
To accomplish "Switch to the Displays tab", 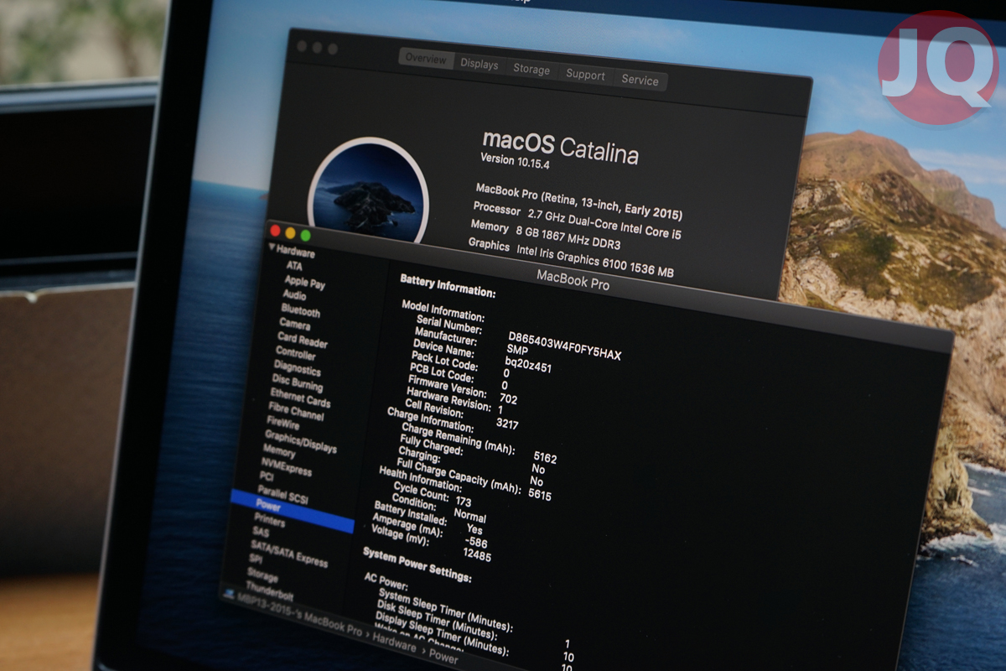I will pyautogui.click(x=480, y=65).
